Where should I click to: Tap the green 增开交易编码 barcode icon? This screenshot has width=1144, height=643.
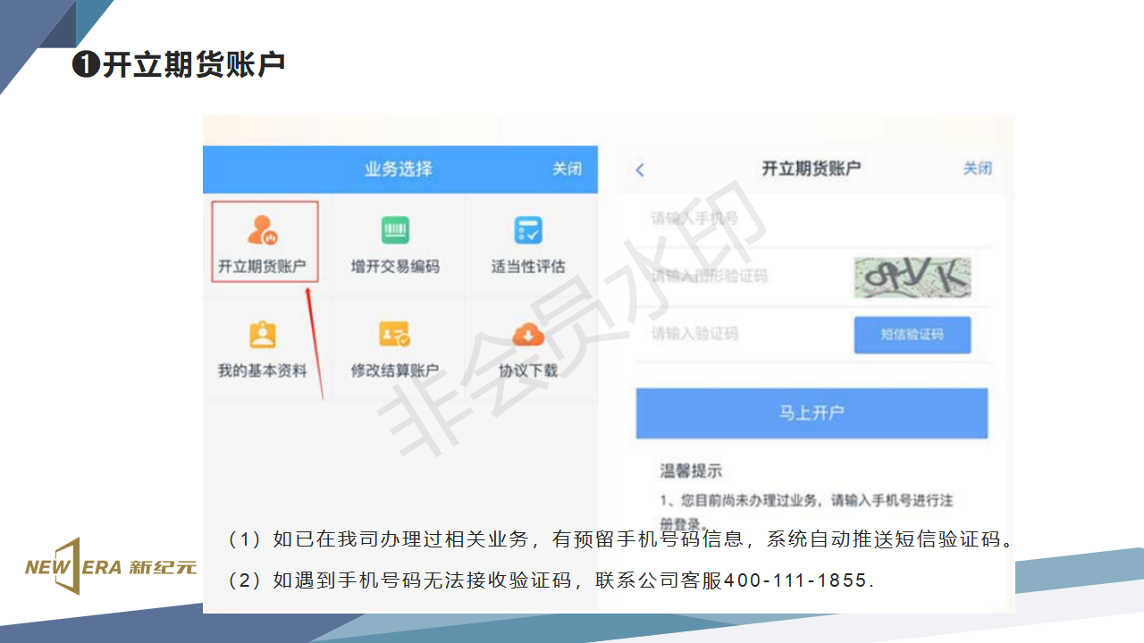point(395,230)
